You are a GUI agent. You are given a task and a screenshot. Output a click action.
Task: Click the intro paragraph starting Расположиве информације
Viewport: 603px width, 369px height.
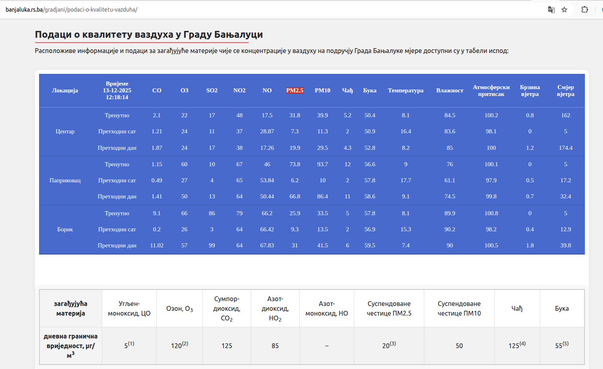tap(272, 51)
